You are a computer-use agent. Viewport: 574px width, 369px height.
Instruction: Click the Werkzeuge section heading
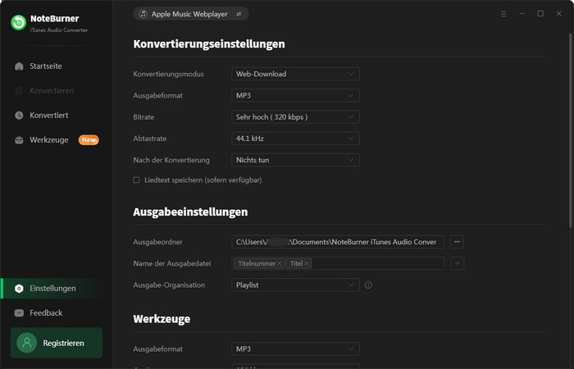click(x=162, y=319)
